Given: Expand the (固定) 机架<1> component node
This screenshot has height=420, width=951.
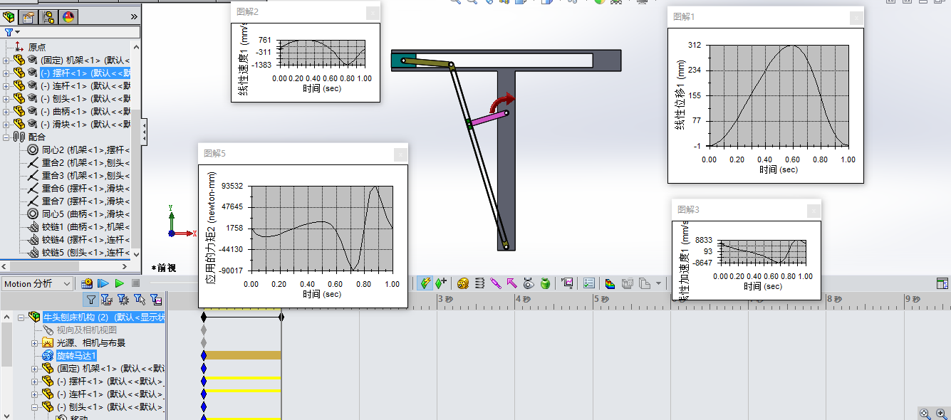Looking at the screenshot, I should pyautogui.click(x=6, y=60).
